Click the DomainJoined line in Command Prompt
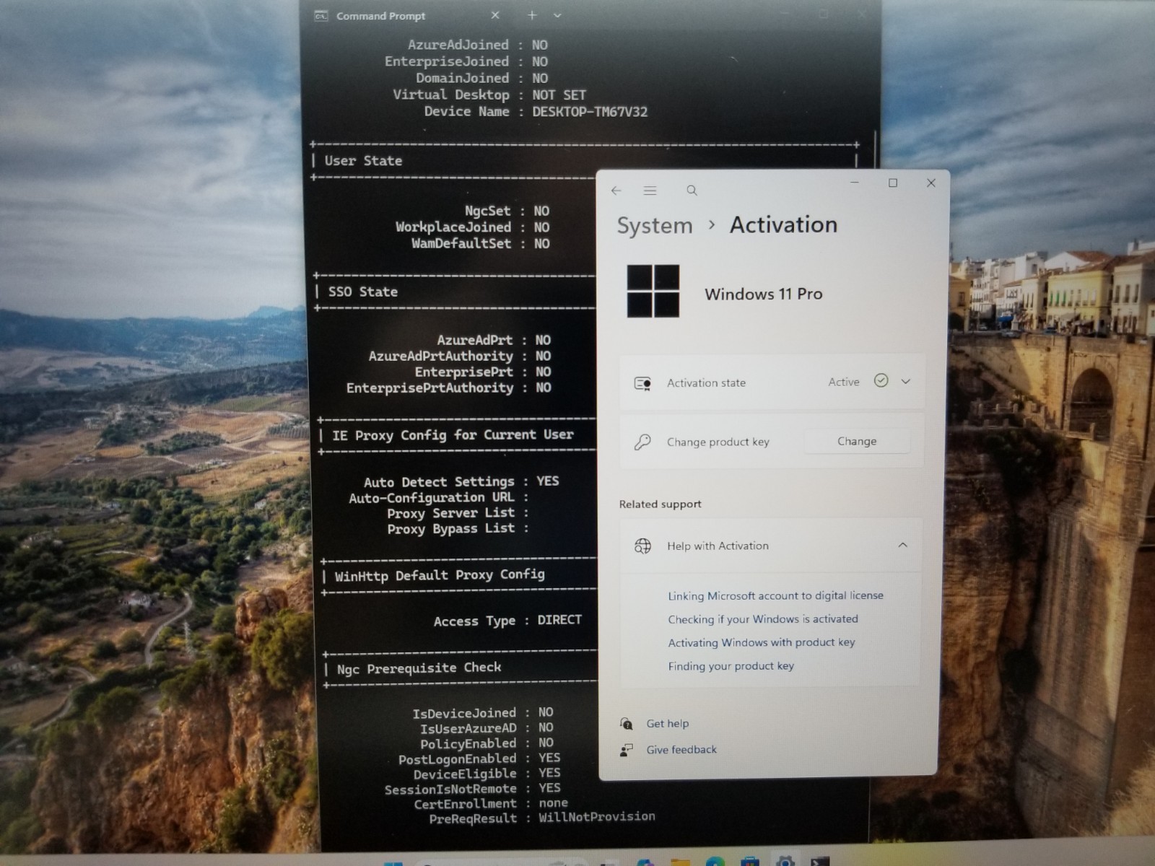 pos(481,78)
